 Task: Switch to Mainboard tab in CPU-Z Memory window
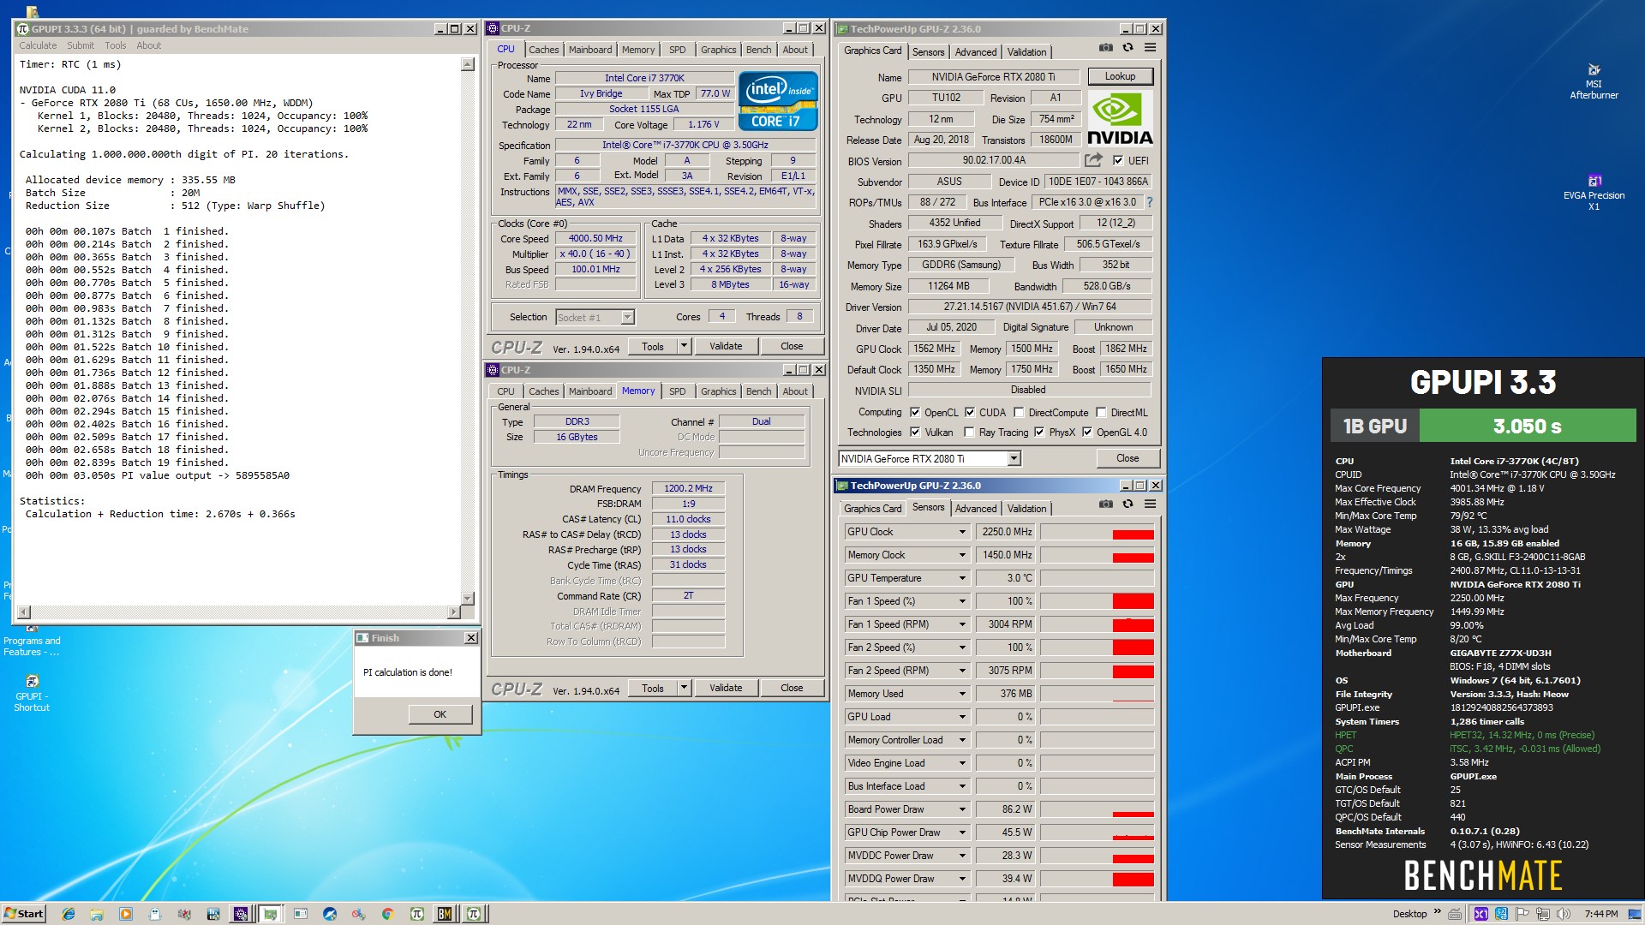click(590, 391)
